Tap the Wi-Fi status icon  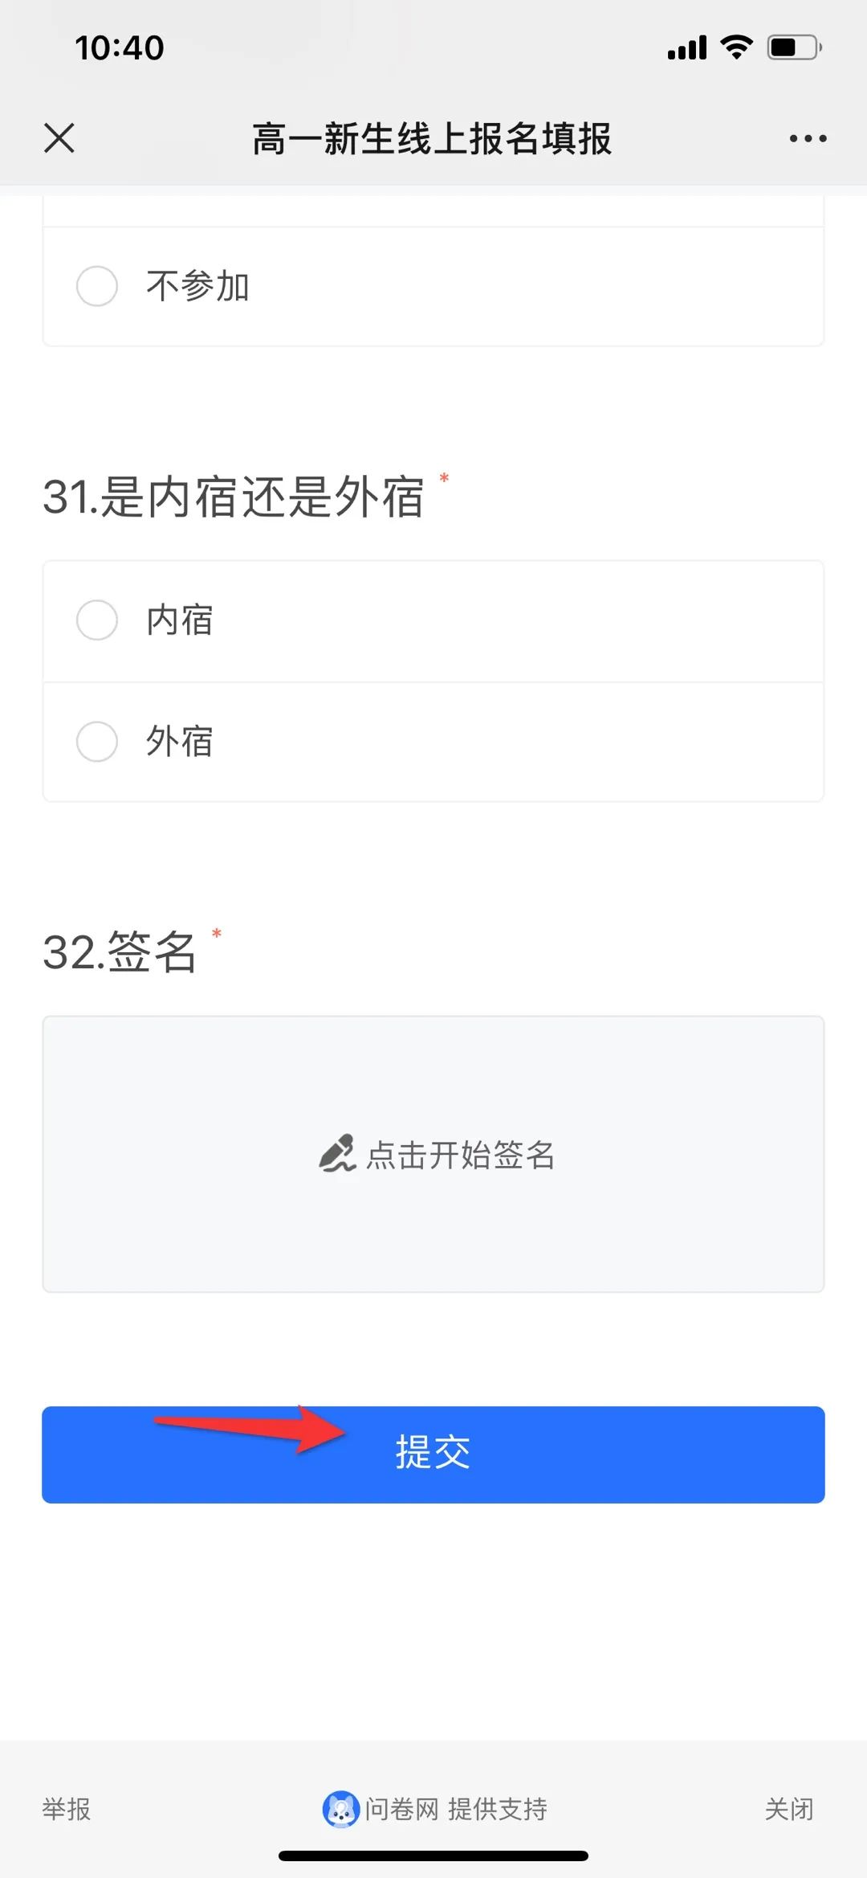[736, 47]
